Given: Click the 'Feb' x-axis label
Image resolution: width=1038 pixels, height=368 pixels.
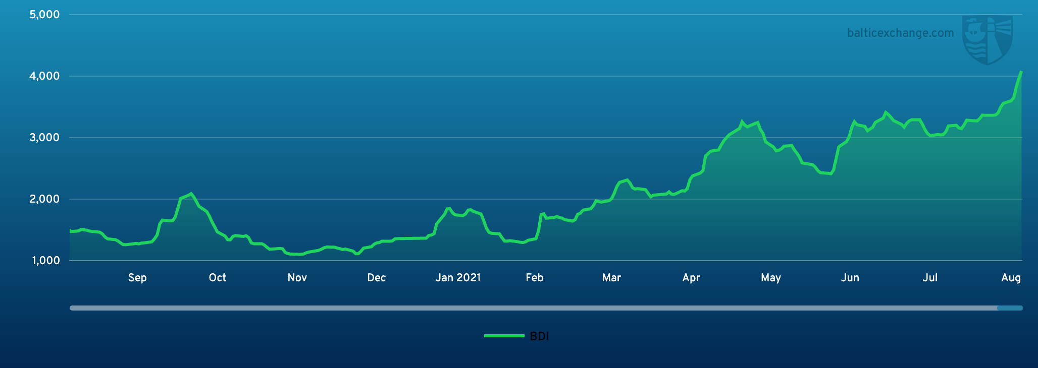Looking at the screenshot, I should 535,278.
